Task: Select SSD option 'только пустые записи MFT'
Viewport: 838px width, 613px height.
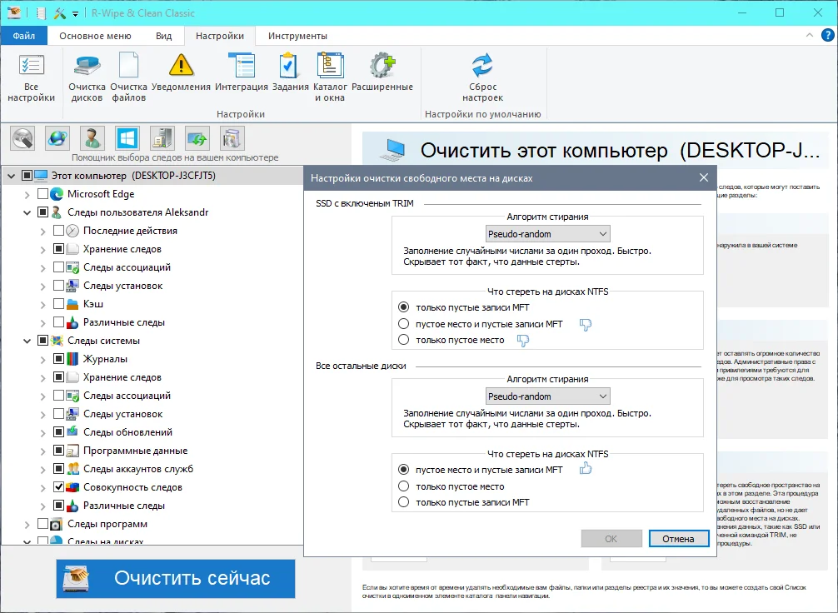Action: click(403, 307)
